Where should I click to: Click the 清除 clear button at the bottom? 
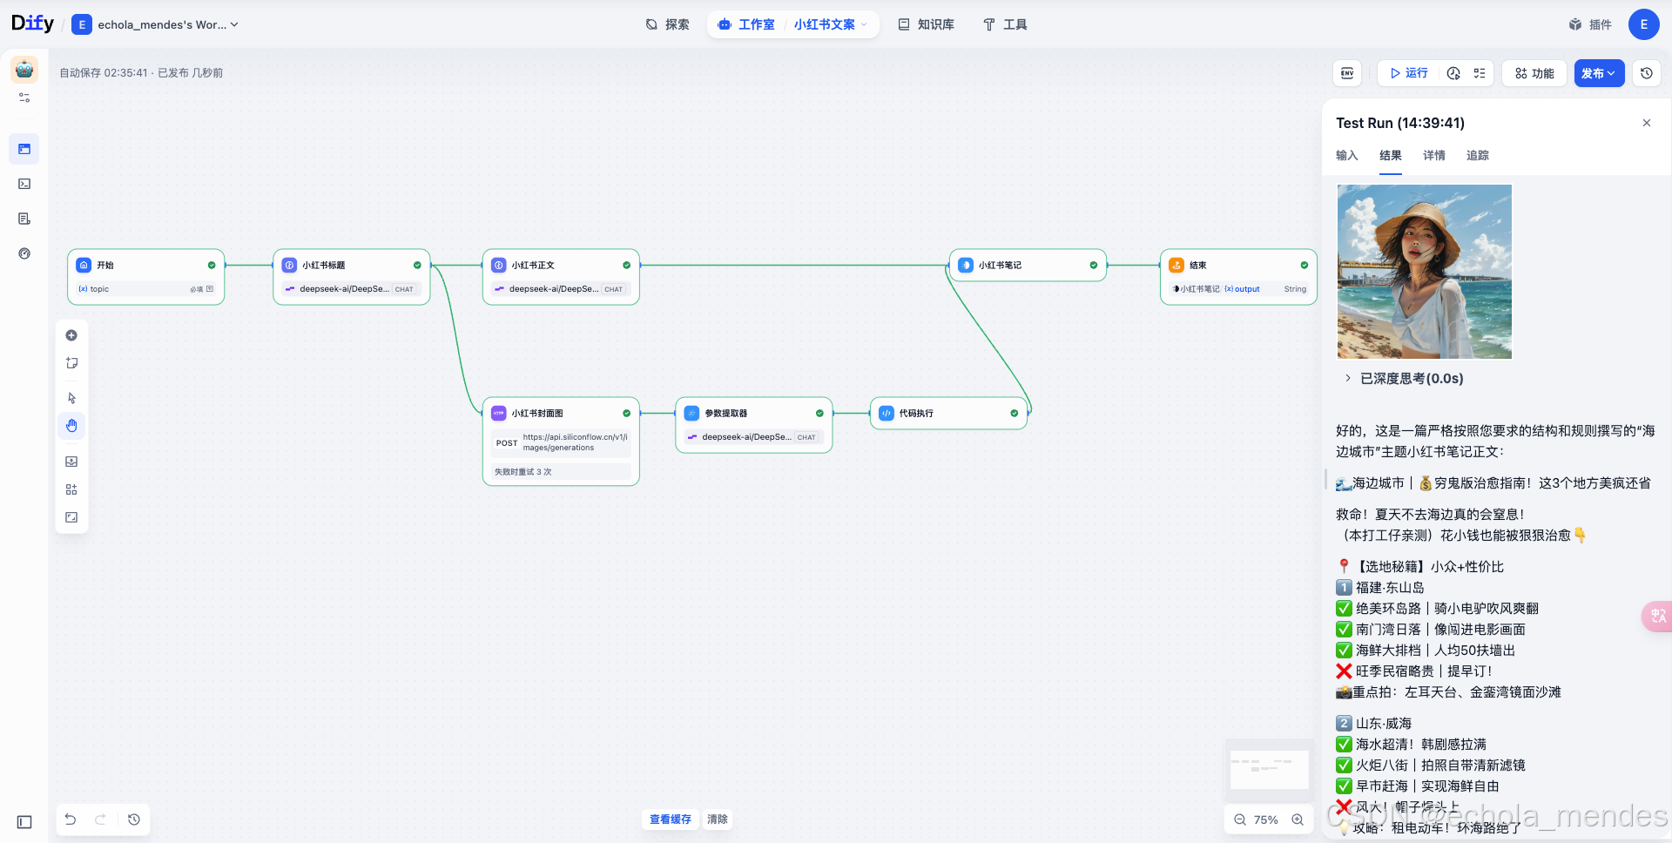717,819
